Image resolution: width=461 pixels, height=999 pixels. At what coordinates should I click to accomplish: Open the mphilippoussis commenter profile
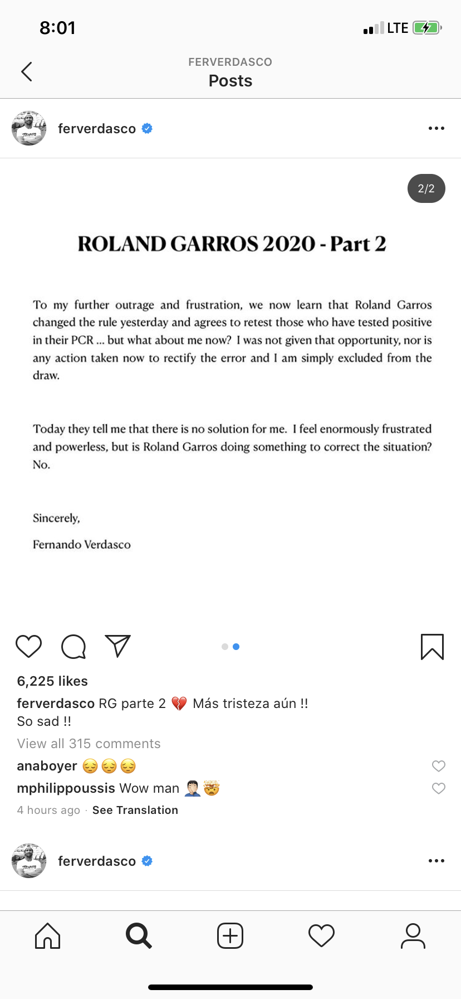(66, 788)
